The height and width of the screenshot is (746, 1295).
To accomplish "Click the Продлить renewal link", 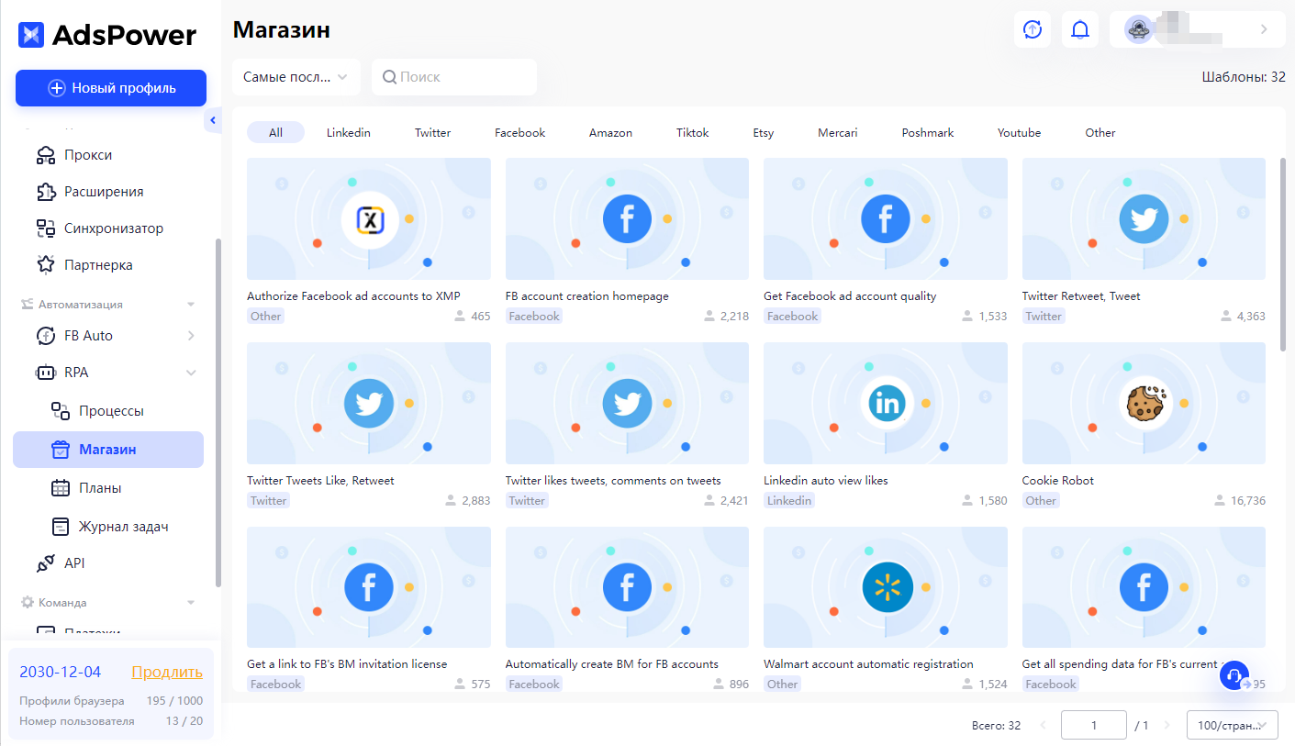I will [x=167, y=672].
